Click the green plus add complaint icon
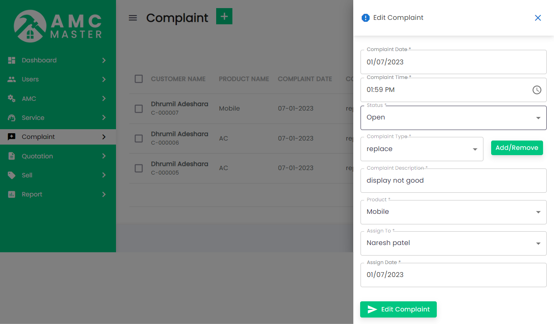Screen dimensions: 554x324 point(224,16)
